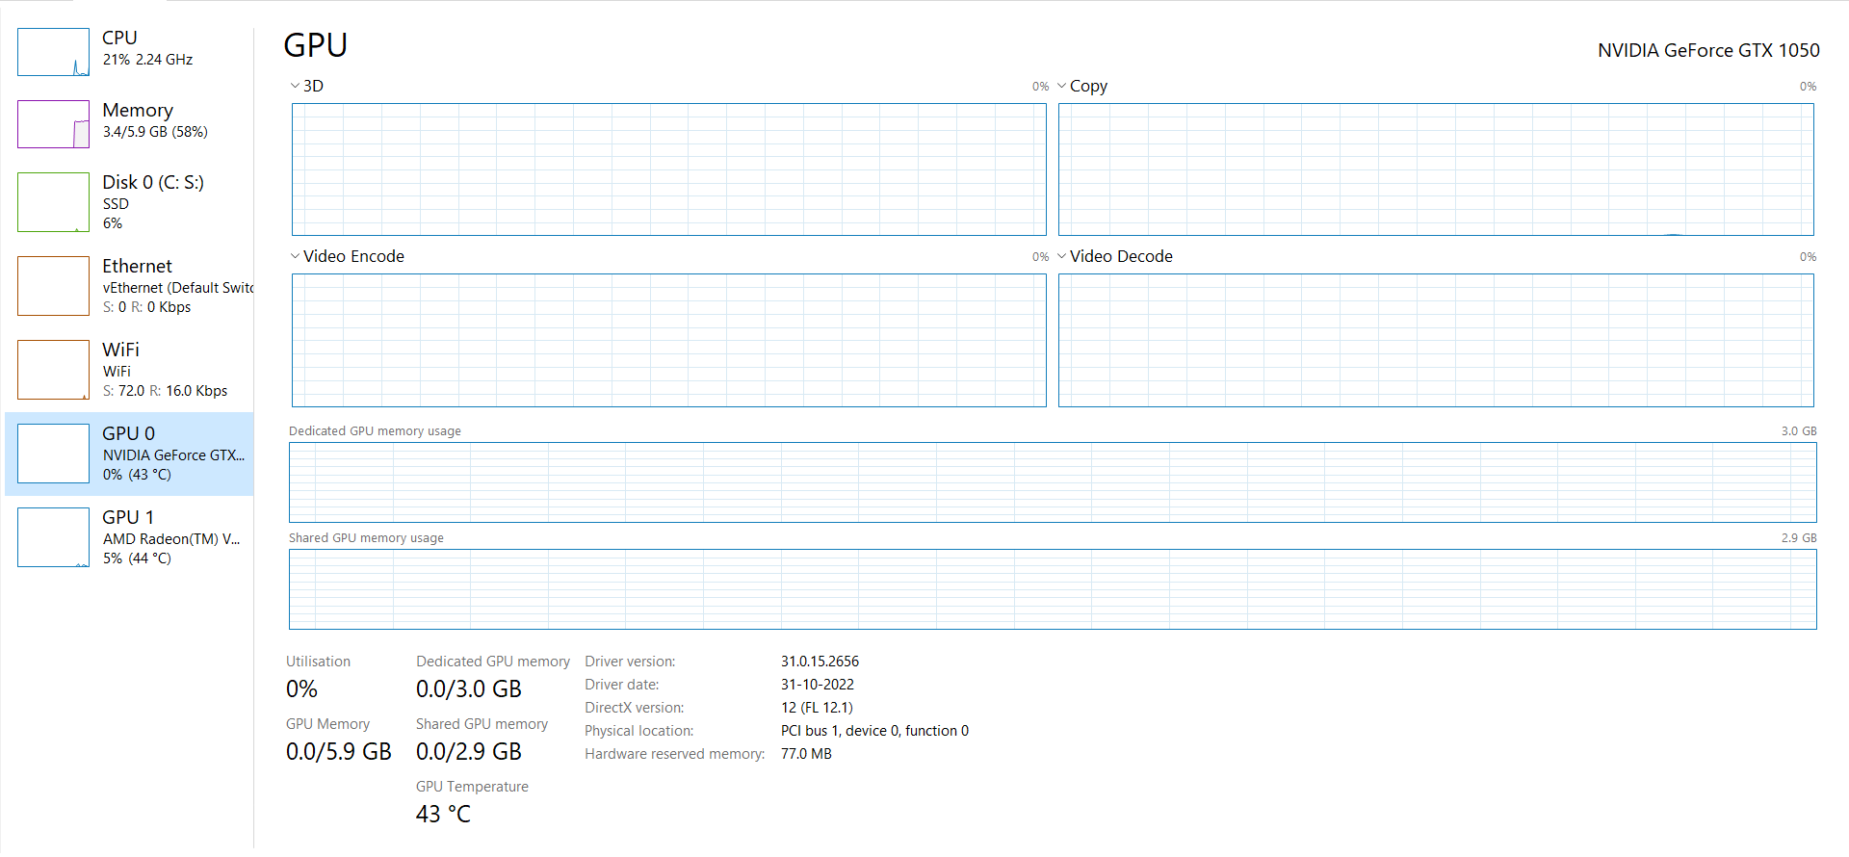Screen dimensions: 1849x857
Task: Click the Utilisation label
Action: [x=318, y=662]
